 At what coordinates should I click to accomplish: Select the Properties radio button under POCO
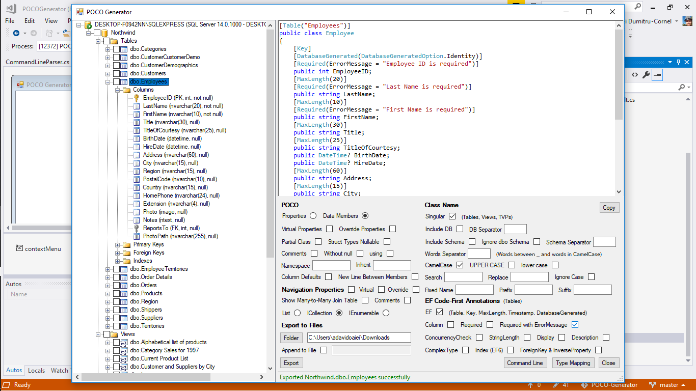tap(313, 216)
